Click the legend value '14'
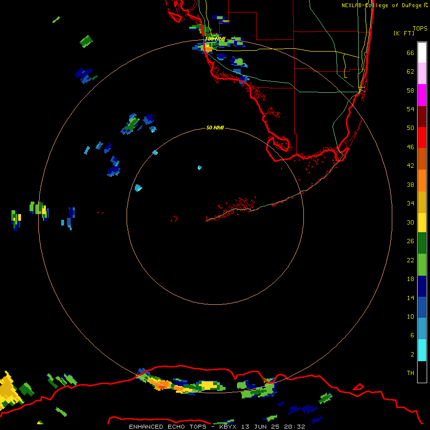The width and height of the screenshot is (430, 430). (410, 298)
